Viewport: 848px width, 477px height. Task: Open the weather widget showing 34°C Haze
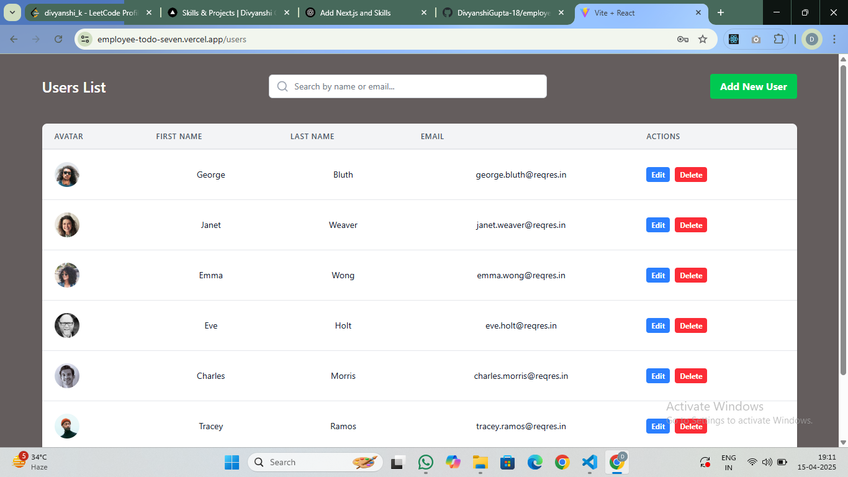pyautogui.click(x=30, y=462)
